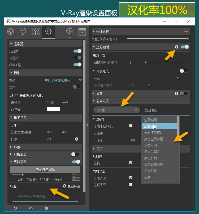Click the 添加V-Ray集群标签 input field
Viewport: 199px width, 214px height.
pyautogui.click(x=45, y=196)
